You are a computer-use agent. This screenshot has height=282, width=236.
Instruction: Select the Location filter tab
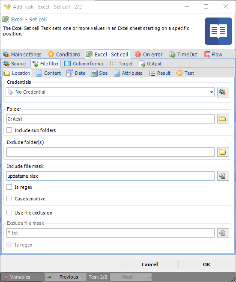click(x=17, y=73)
